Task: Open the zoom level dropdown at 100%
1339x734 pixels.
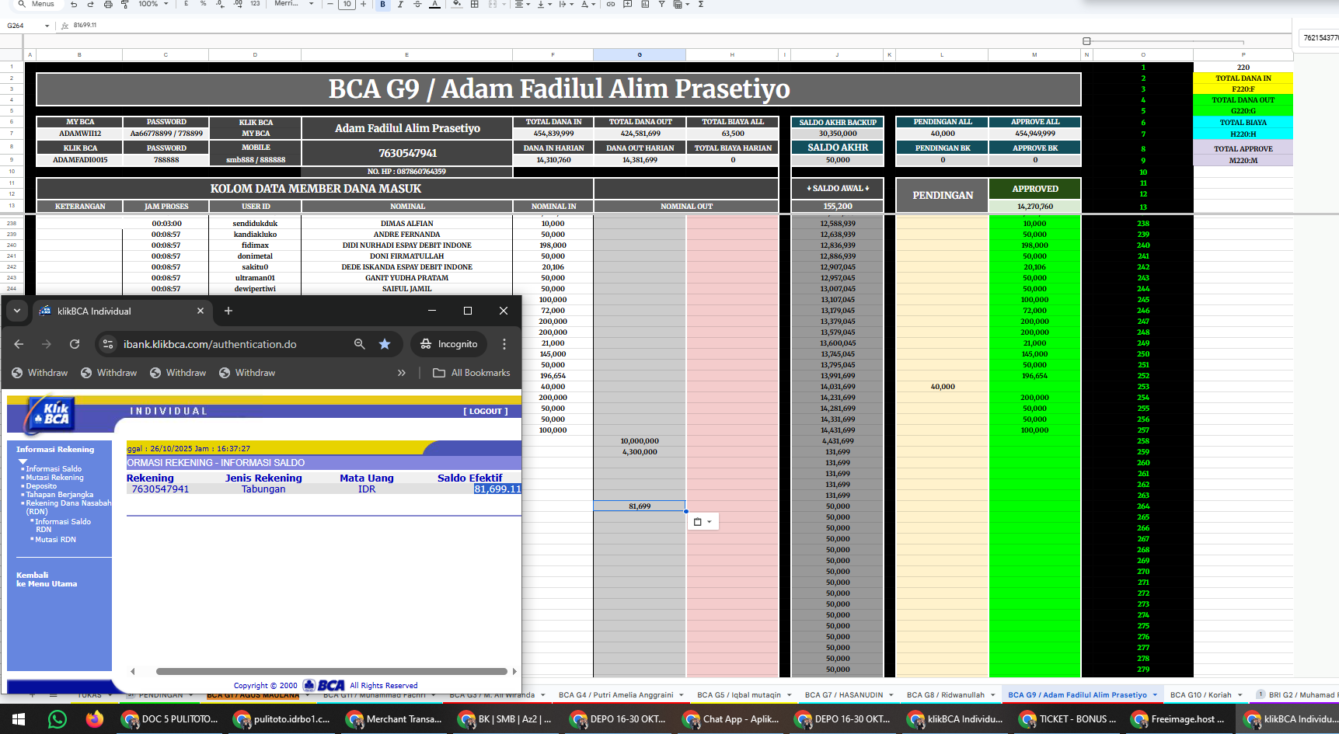Action: [152, 4]
